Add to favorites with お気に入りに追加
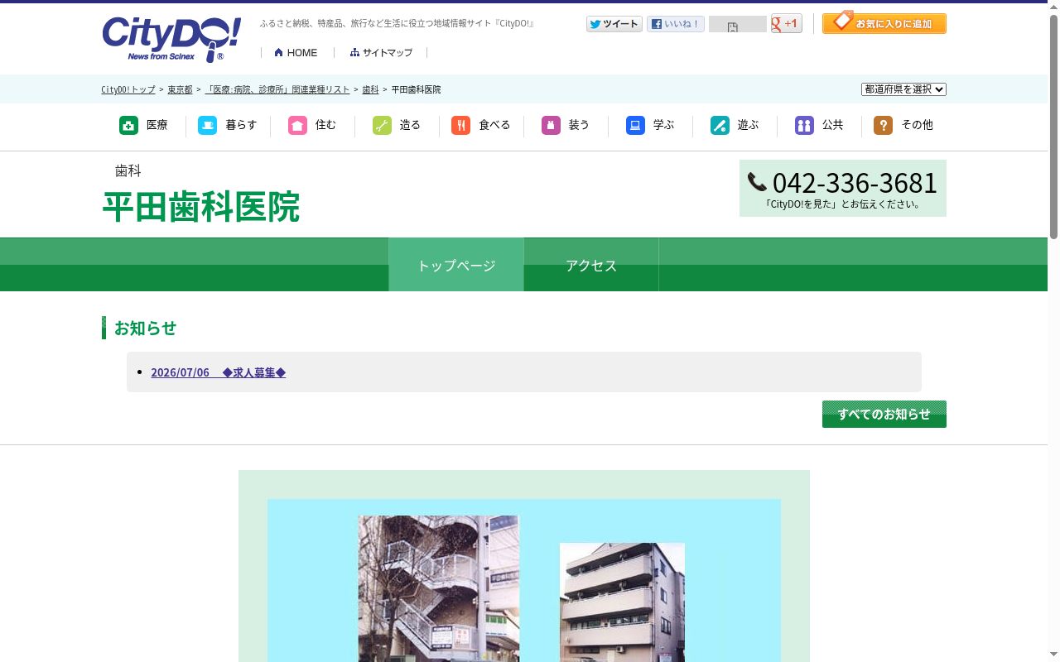The height and width of the screenshot is (662, 1060). [884, 22]
